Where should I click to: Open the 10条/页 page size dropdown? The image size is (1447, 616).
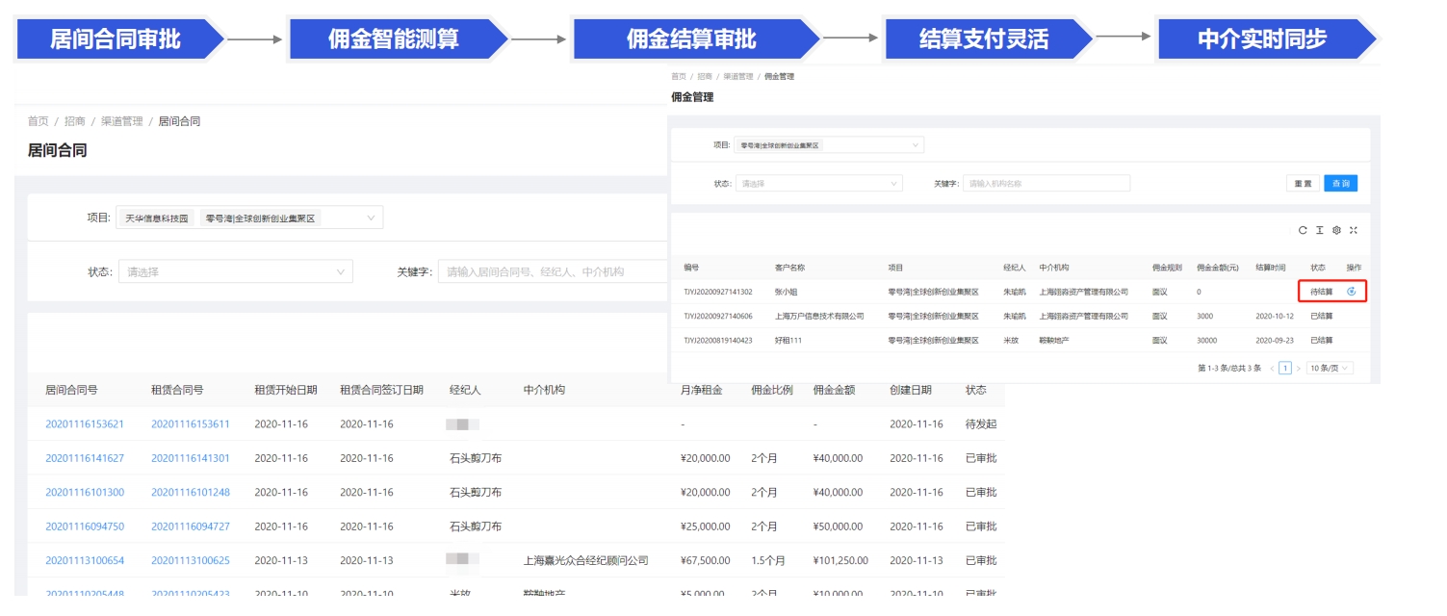pyautogui.click(x=1330, y=368)
